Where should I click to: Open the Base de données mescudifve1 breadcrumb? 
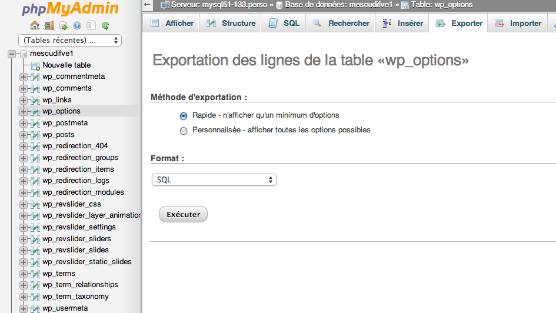click(x=339, y=5)
